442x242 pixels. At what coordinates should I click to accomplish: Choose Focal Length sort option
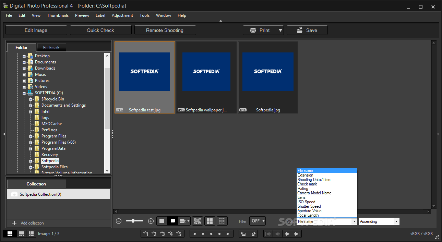327,215
